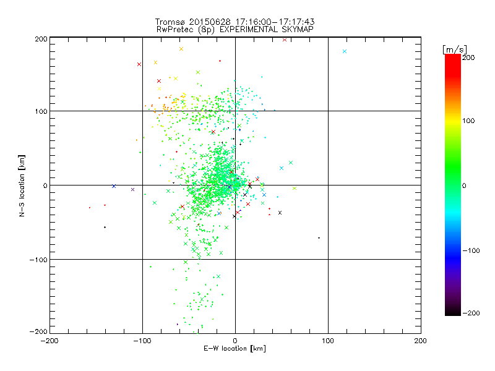495x371 pixels.
Task: Click the title text 'Tromsø 20150628 17:16:00-17:17:43'
Action: [235, 22]
